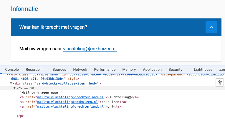Switch to the Console tab
225x119 pixels.
coord(12,70)
